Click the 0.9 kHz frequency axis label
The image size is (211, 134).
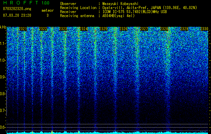pos(3,77)
